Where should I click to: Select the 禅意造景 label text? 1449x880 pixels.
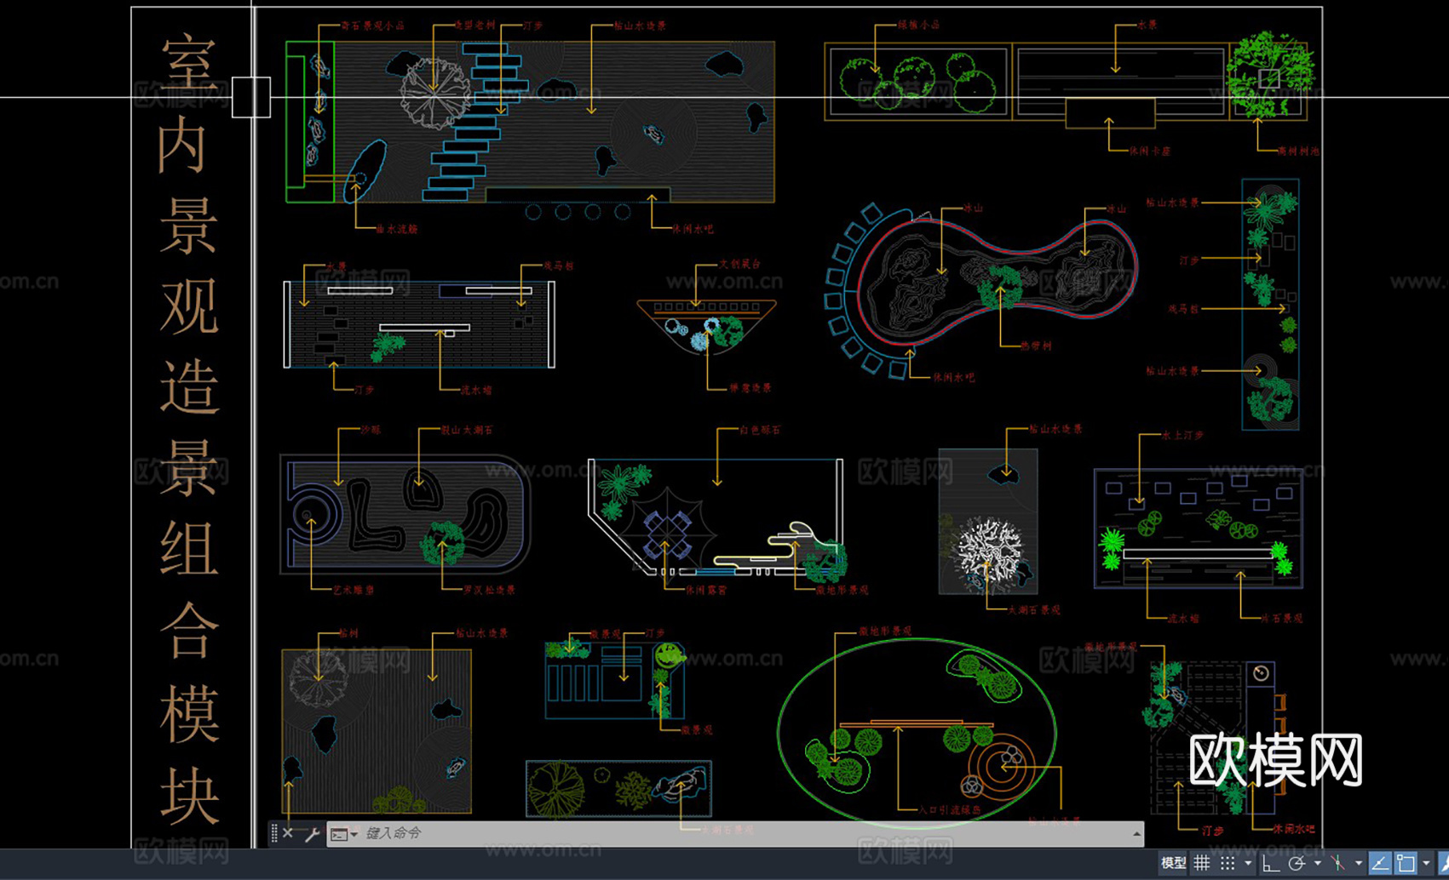coord(750,388)
